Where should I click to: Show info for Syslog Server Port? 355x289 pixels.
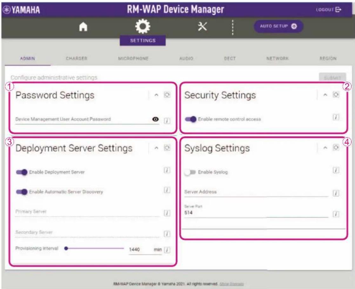[x=336, y=214]
